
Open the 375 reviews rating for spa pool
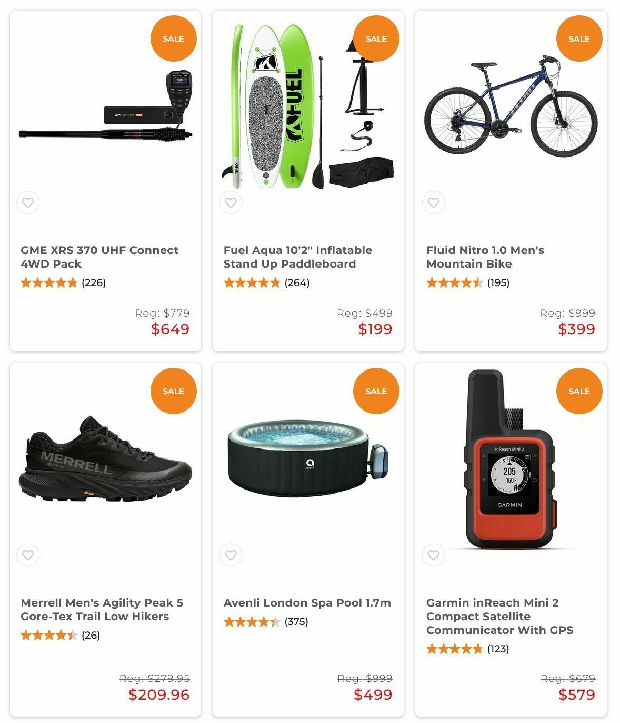coord(266,622)
